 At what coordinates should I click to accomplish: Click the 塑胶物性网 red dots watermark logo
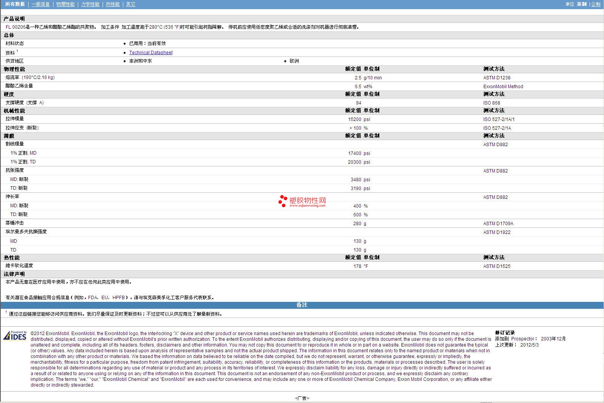pos(283,201)
